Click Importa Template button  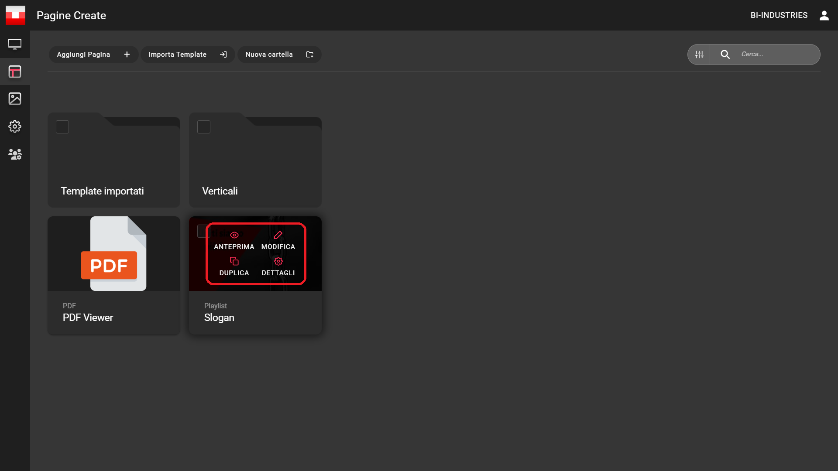coord(188,55)
